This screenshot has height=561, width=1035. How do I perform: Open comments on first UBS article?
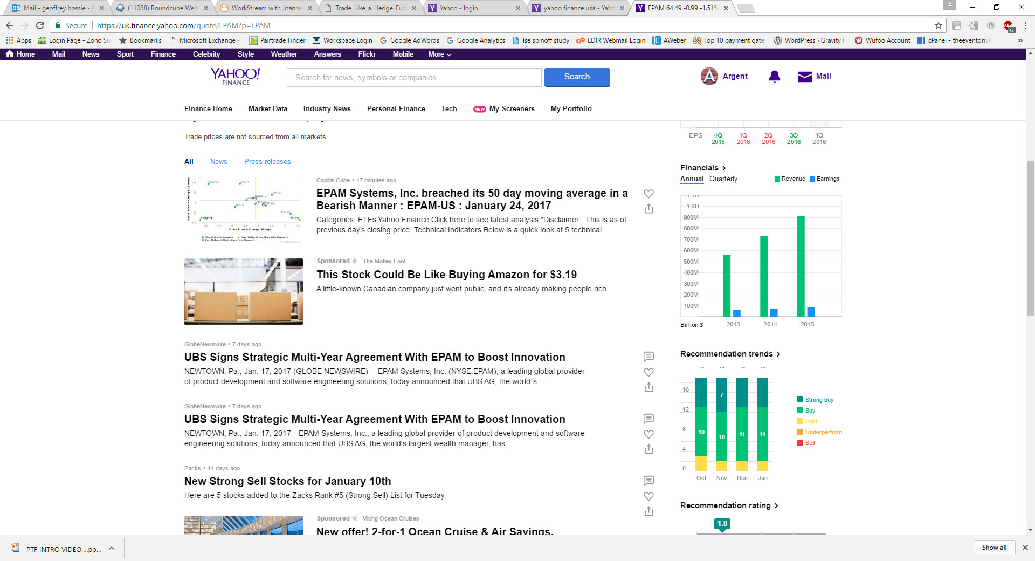[648, 357]
